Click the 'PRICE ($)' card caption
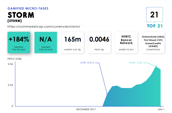The height and width of the screenshot is (113, 172). pos(99,50)
